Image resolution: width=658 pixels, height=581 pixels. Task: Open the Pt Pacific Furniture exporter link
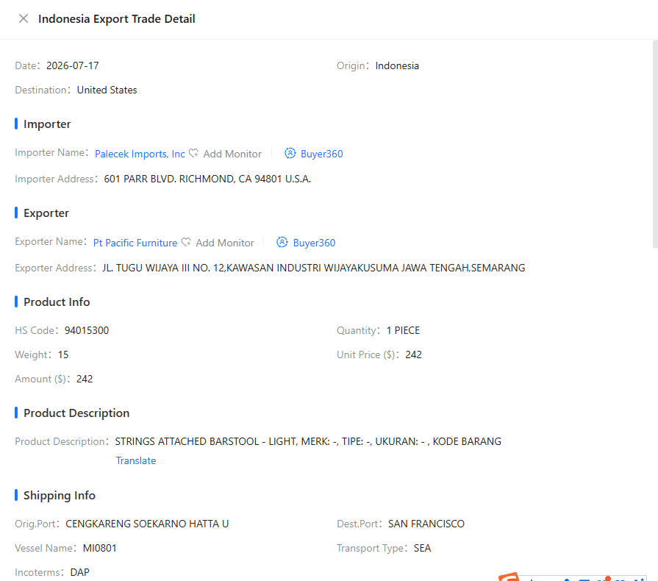pyautogui.click(x=135, y=243)
